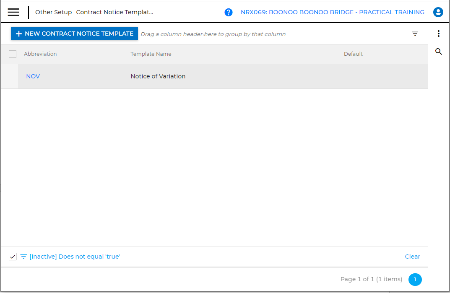Open the NRX069 Boonoo Boonoo Bridge project selector

tap(332, 12)
